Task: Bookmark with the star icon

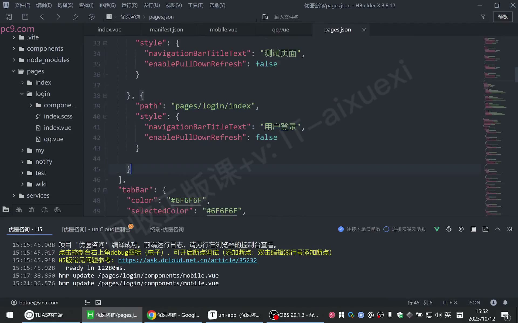Action: point(75,17)
